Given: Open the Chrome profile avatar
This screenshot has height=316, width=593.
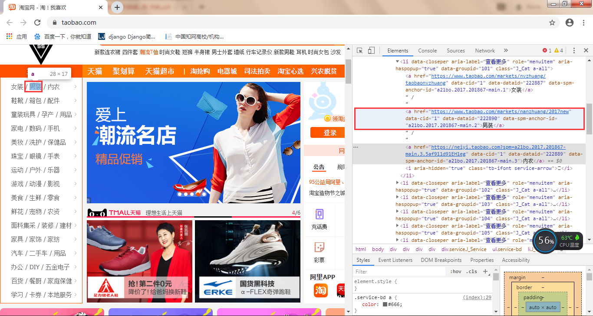Looking at the screenshot, I should click(x=570, y=23).
